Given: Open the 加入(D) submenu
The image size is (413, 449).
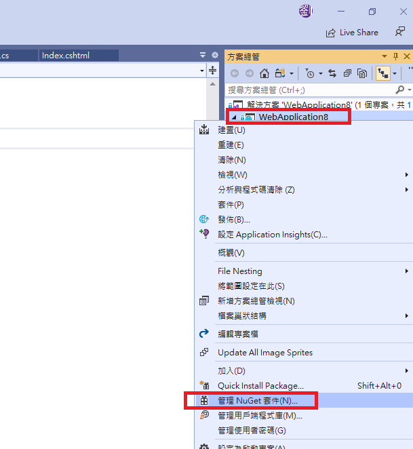Looking at the screenshot, I should [304, 371].
